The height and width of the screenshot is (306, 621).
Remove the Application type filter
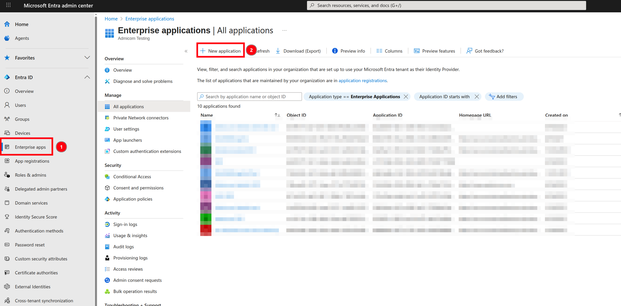[x=406, y=97]
